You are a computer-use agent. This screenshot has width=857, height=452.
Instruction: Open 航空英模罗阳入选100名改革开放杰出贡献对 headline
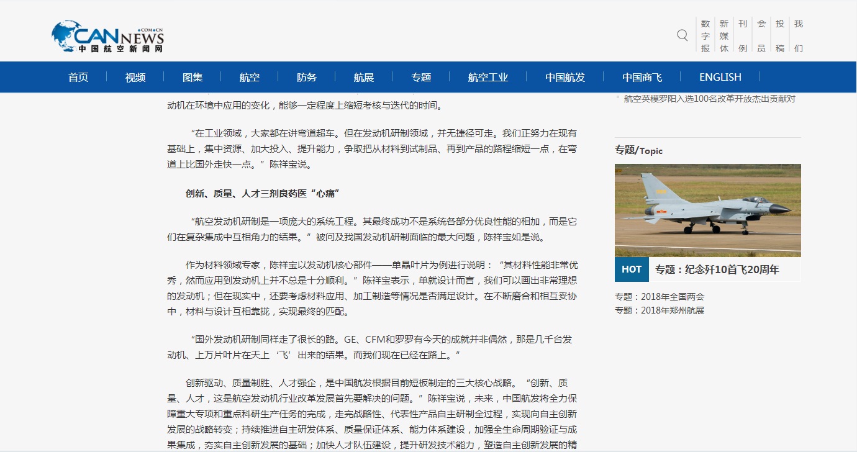click(709, 99)
